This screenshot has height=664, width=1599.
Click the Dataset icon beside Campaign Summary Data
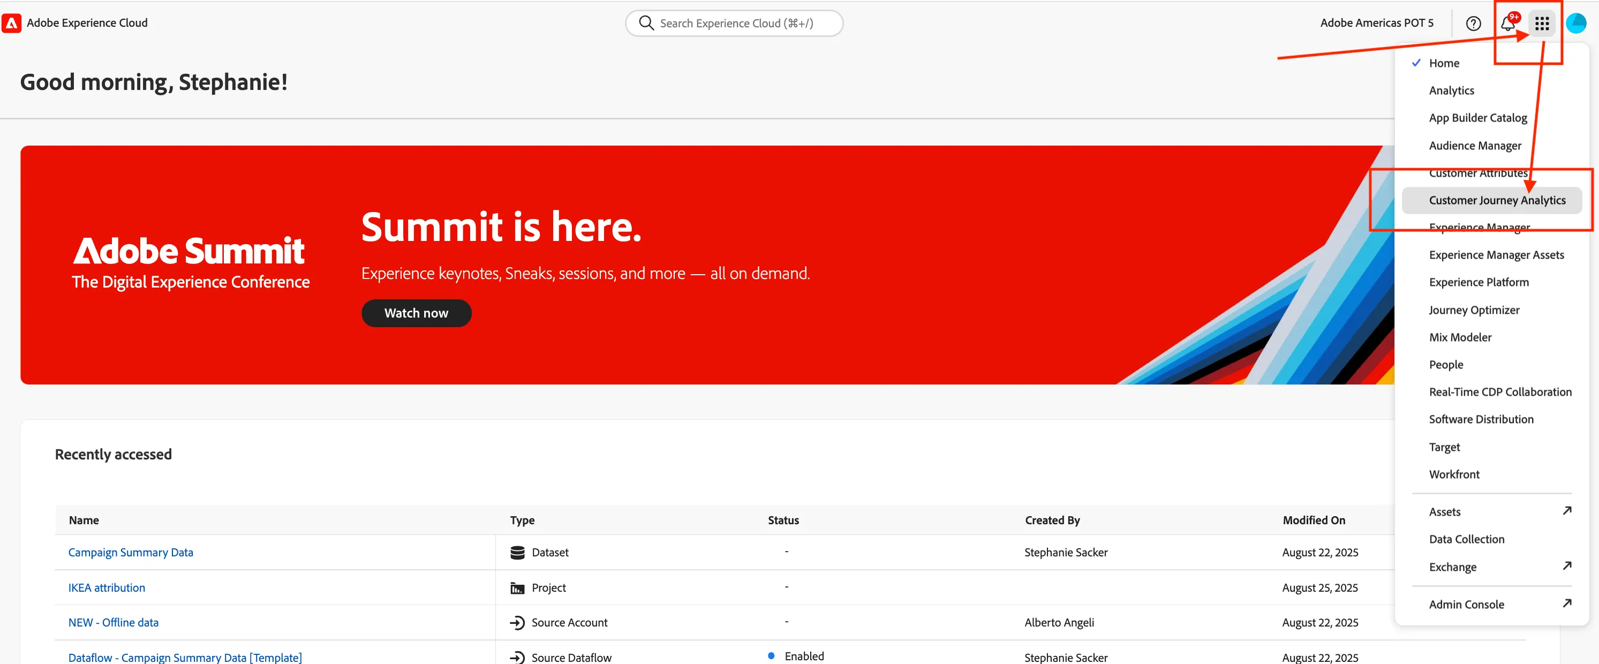click(517, 552)
